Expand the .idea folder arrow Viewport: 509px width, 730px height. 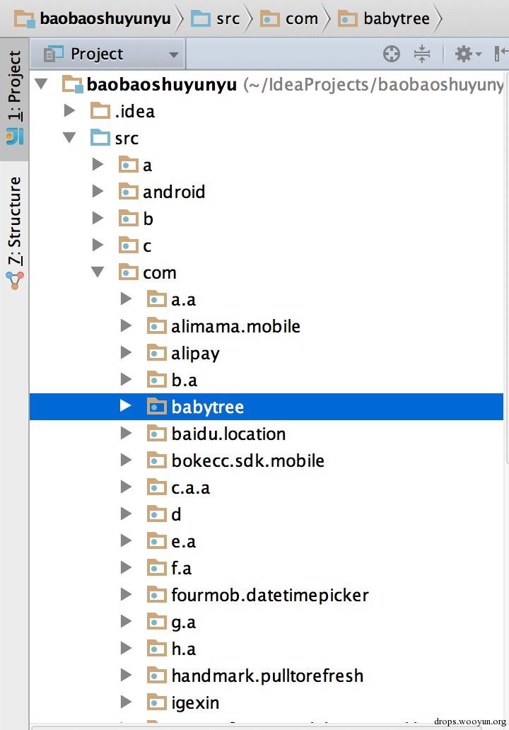(x=70, y=110)
